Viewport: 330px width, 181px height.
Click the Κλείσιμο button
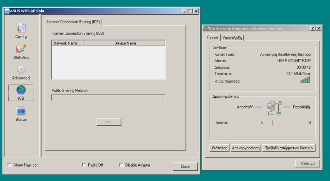[x=307, y=163]
